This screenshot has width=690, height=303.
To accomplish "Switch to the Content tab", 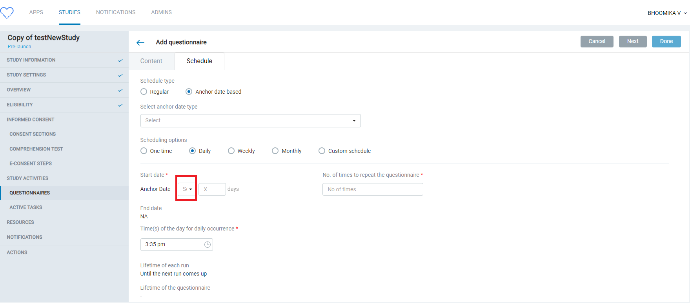I will (x=151, y=61).
